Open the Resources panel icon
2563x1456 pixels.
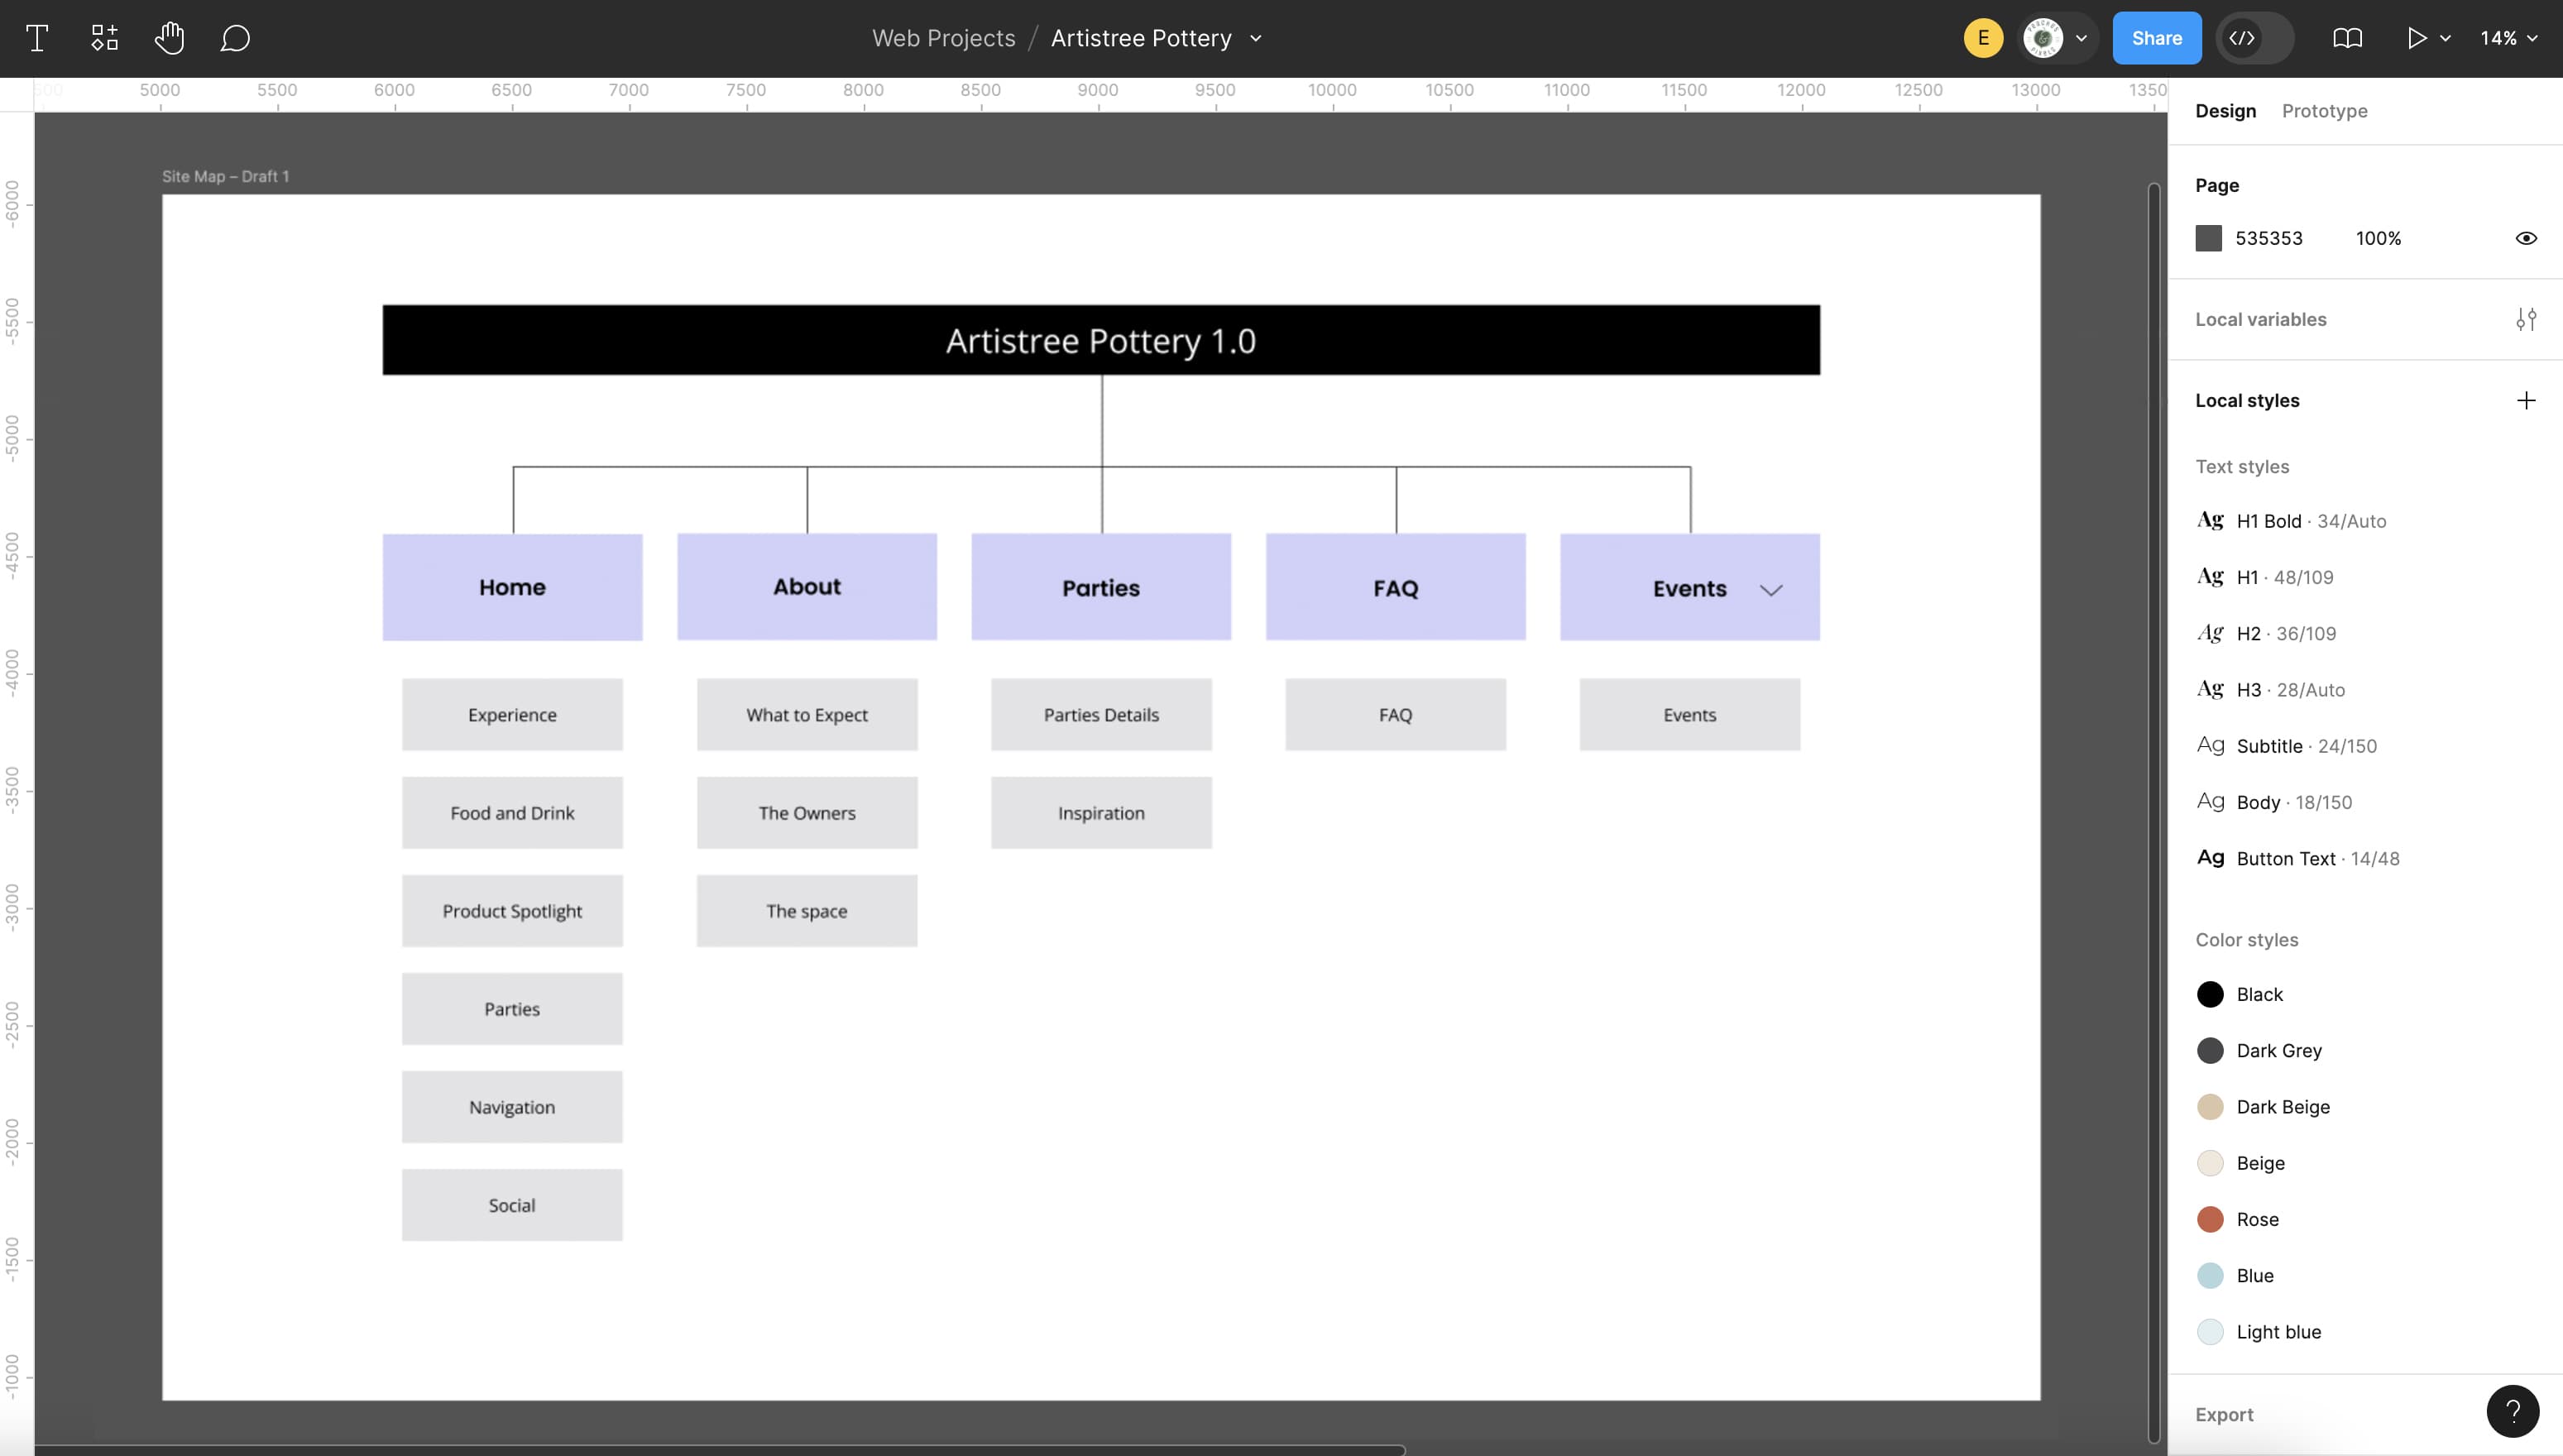coord(104,38)
